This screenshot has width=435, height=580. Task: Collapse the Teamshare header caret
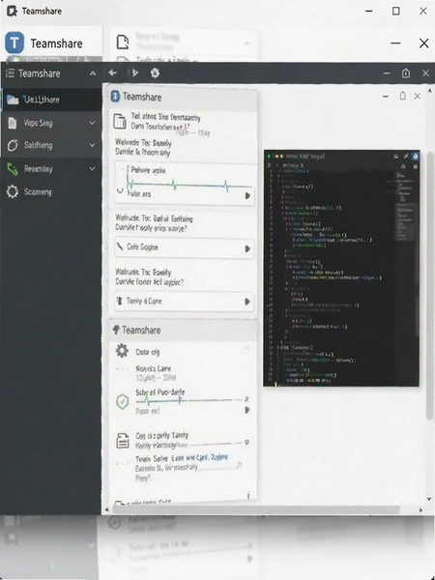(x=93, y=73)
